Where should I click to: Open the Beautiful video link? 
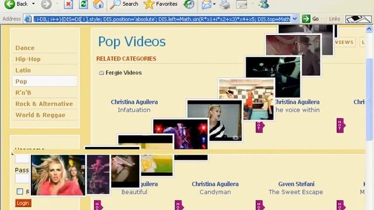point(134,192)
